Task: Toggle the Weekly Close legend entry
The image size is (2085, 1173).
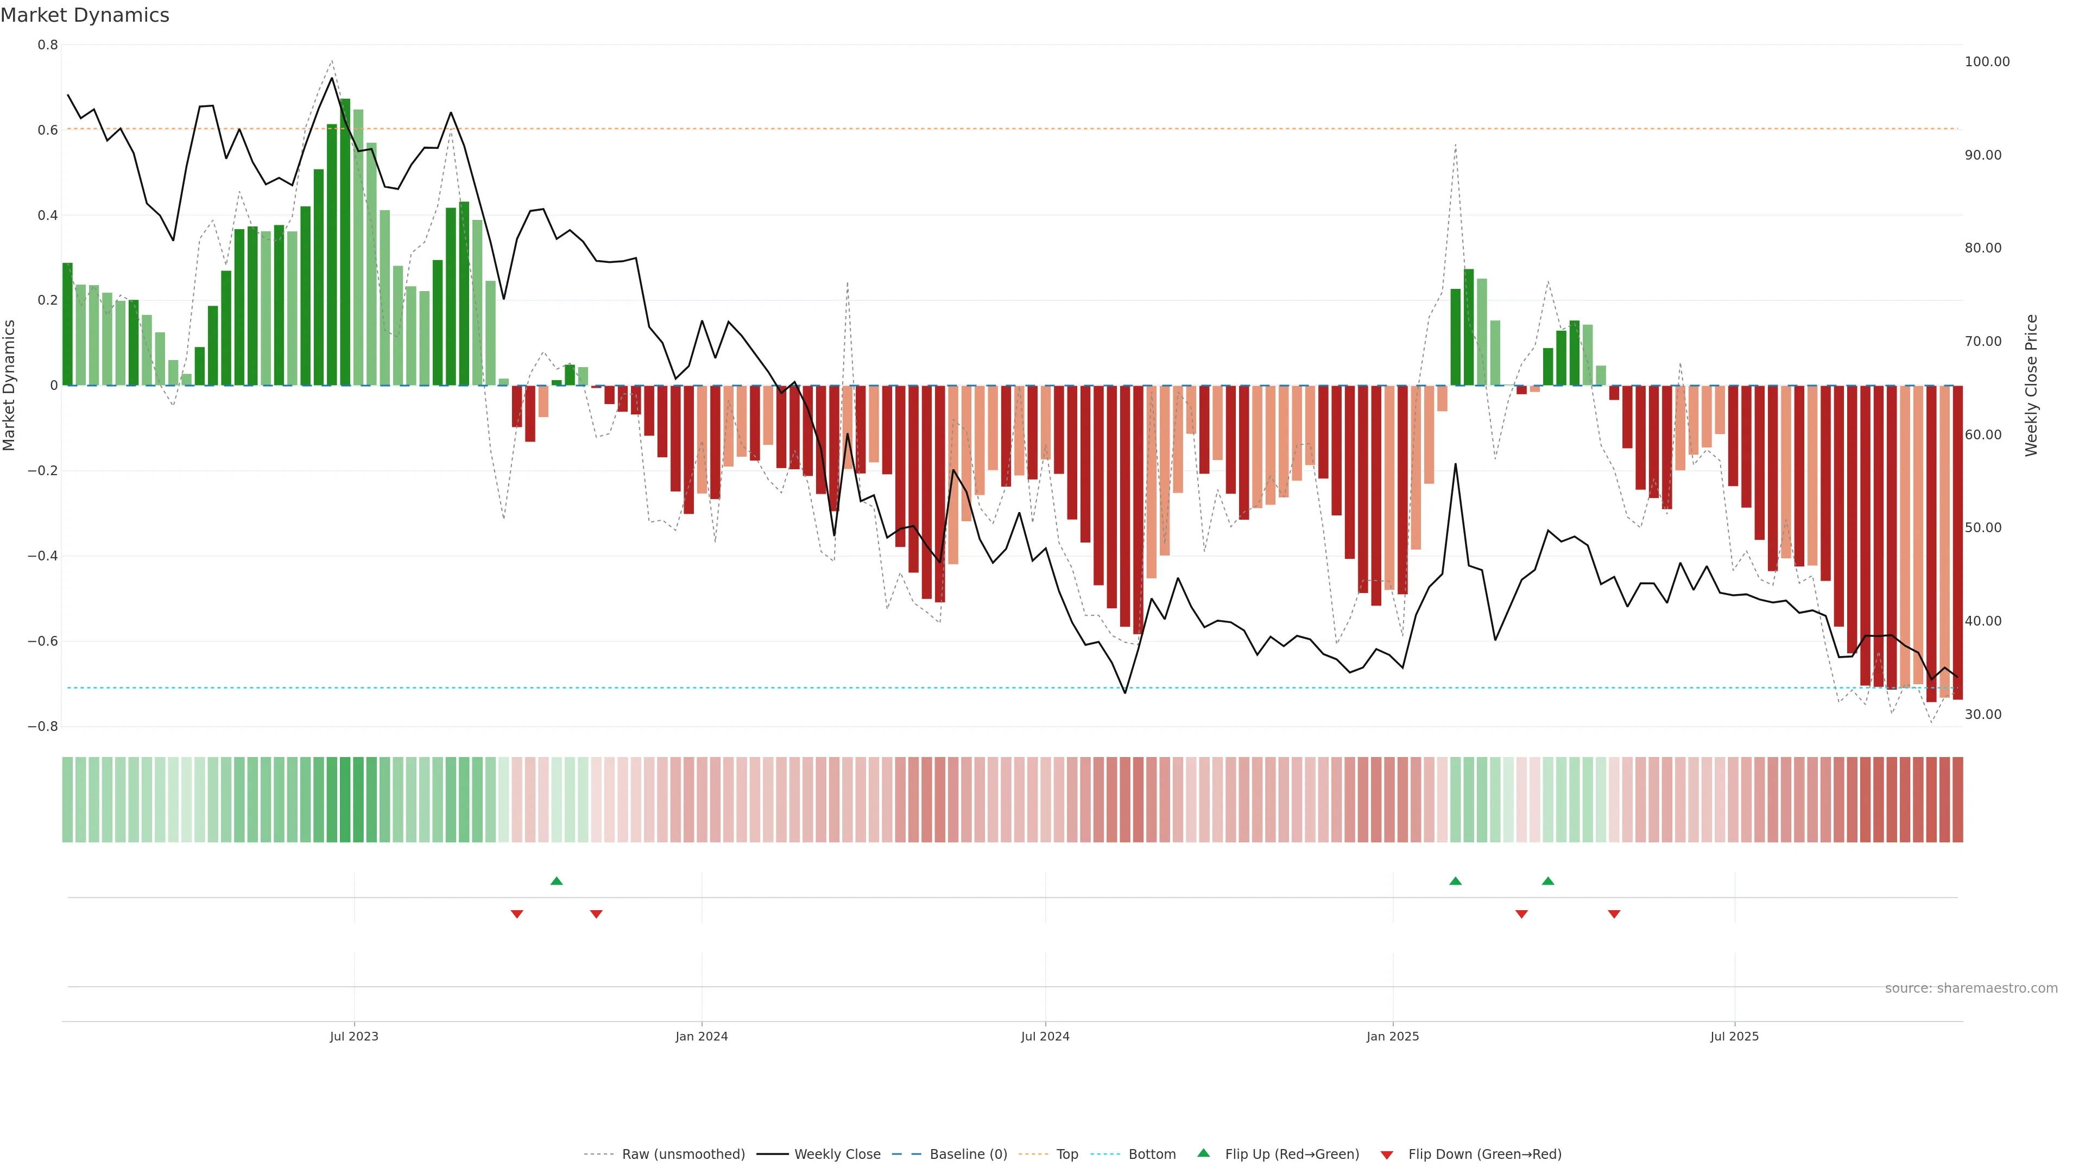Action: point(837,1155)
